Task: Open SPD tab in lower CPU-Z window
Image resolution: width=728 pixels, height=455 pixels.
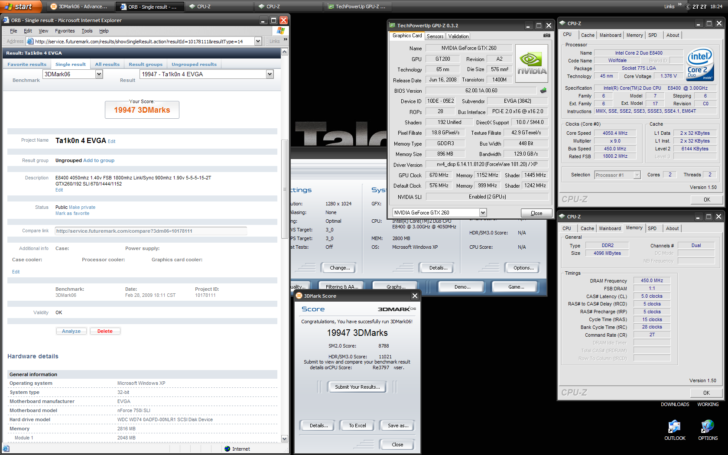Action: coord(652,228)
